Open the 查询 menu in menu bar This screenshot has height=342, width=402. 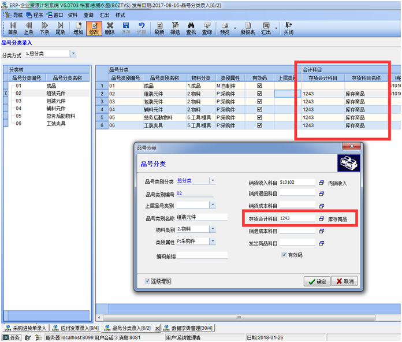pyautogui.click(x=88, y=15)
